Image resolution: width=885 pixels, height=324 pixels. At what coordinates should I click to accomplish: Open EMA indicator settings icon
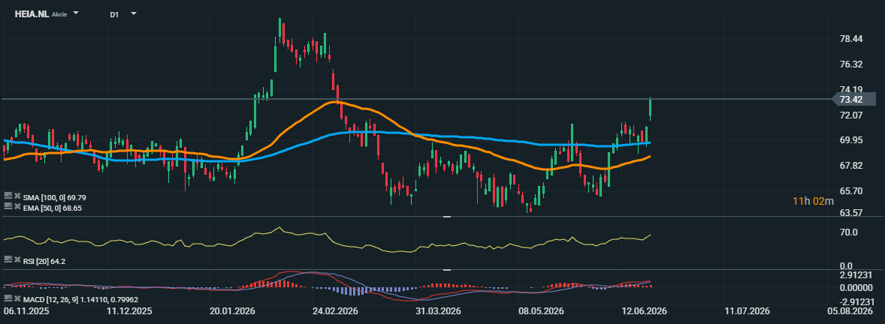(x=8, y=207)
